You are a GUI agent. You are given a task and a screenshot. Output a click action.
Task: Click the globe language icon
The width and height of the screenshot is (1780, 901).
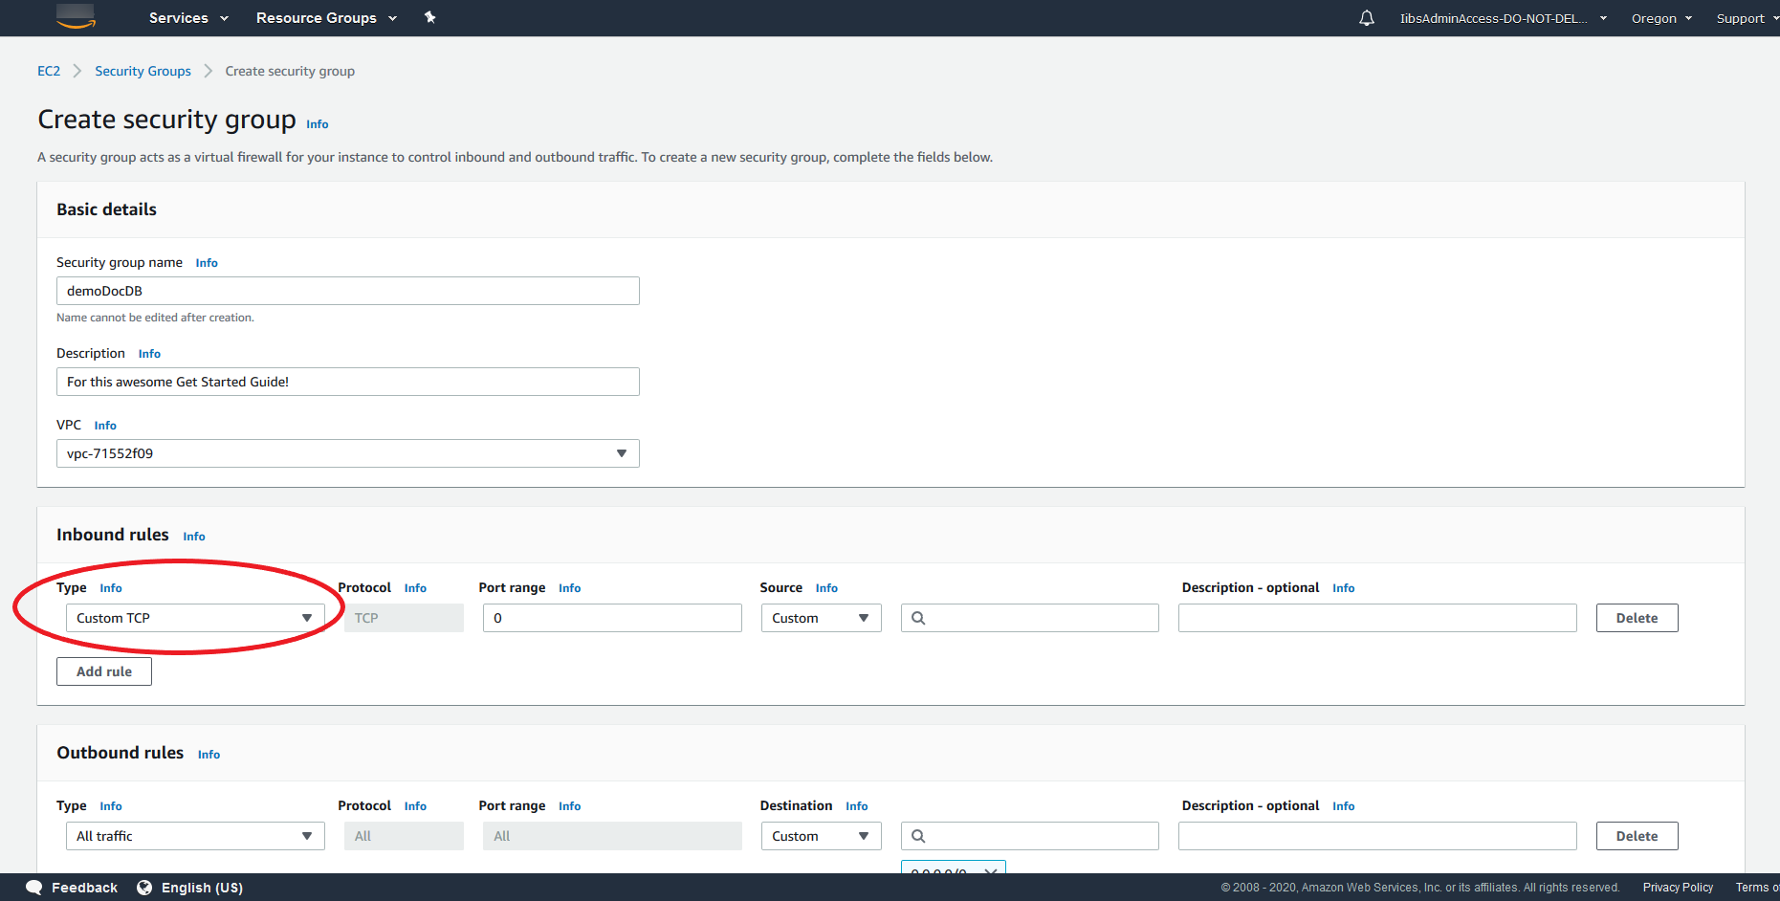tap(144, 888)
